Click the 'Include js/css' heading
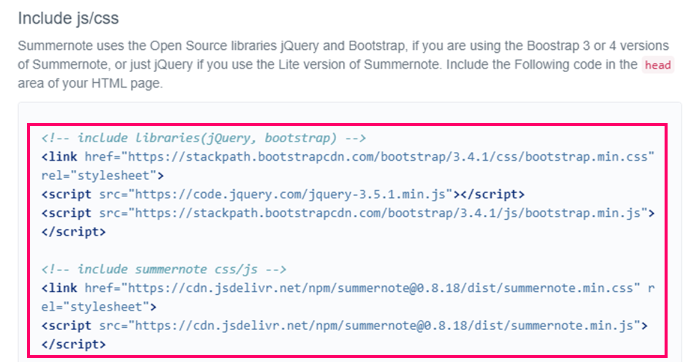Image resolution: width=697 pixels, height=362 pixels. coord(68,18)
